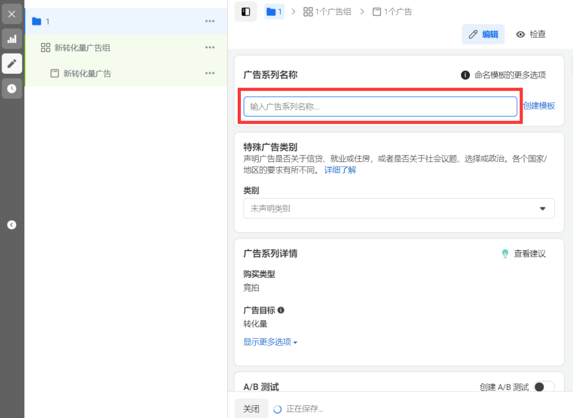Screen dimensions: 573x418
Task: Click the campaign name input field
Action: tap(380, 106)
